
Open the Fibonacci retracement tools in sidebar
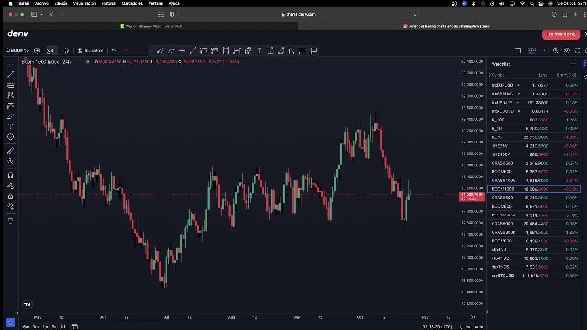pyautogui.click(x=11, y=84)
